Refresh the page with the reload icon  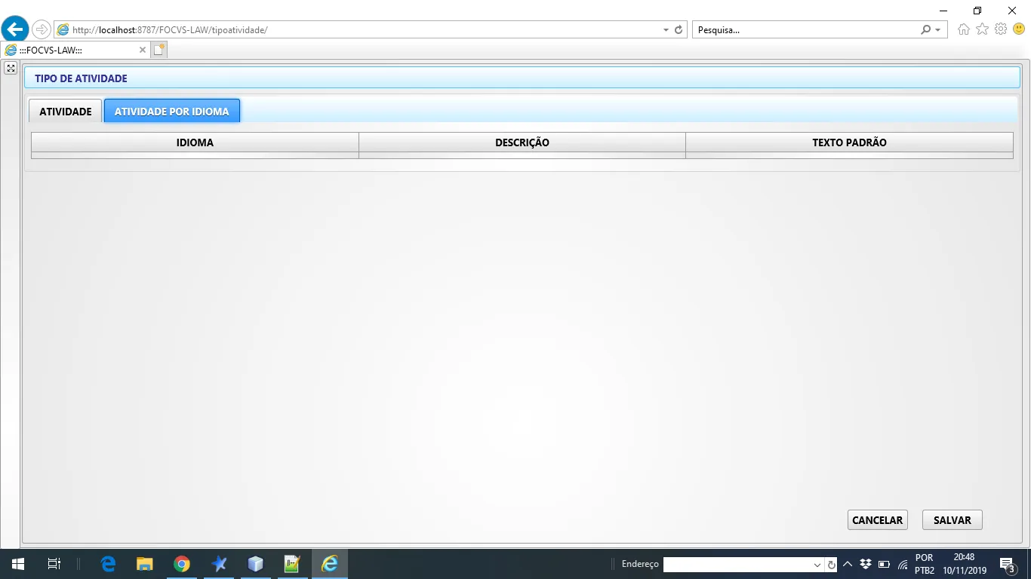679,30
